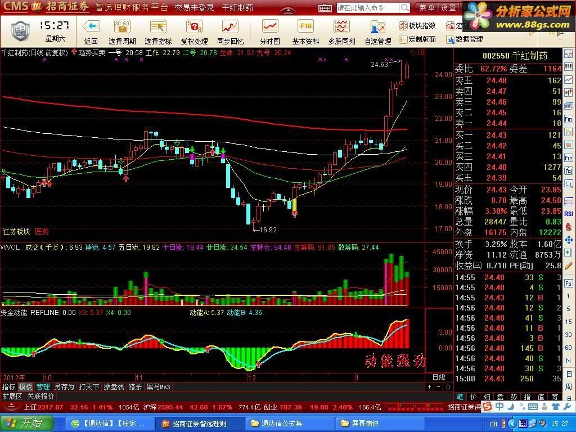
Task: Select the 60-minute period in sidebar
Action: (568, 347)
